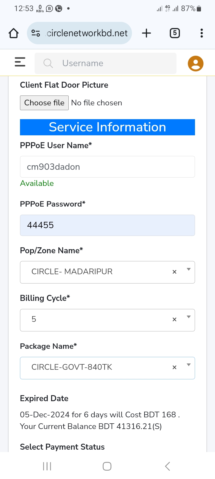Expand the Pop/Zone Name dropdown
This screenshot has width=215, height=479.
coord(188,269)
